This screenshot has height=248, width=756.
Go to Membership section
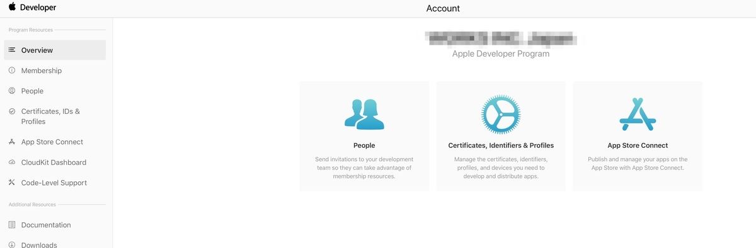click(42, 70)
